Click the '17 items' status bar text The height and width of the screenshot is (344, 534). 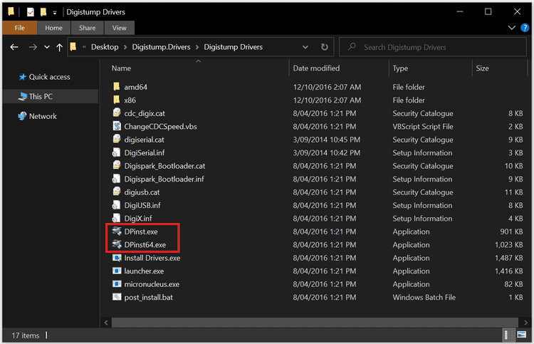tap(26, 335)
